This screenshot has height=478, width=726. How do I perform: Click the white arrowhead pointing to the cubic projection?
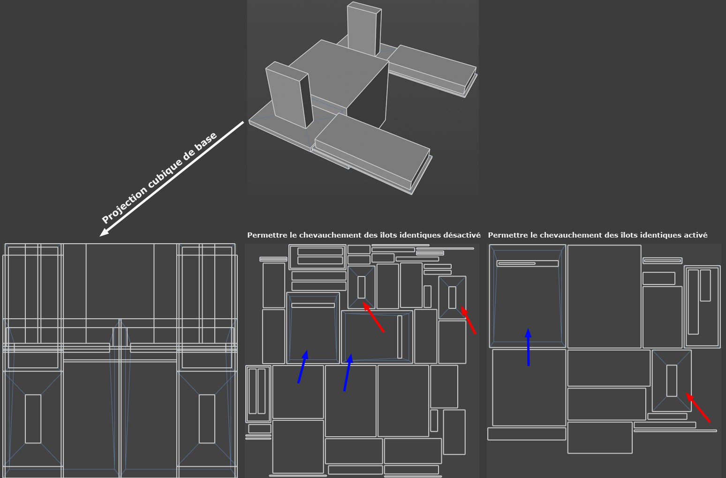pos(104,233)
